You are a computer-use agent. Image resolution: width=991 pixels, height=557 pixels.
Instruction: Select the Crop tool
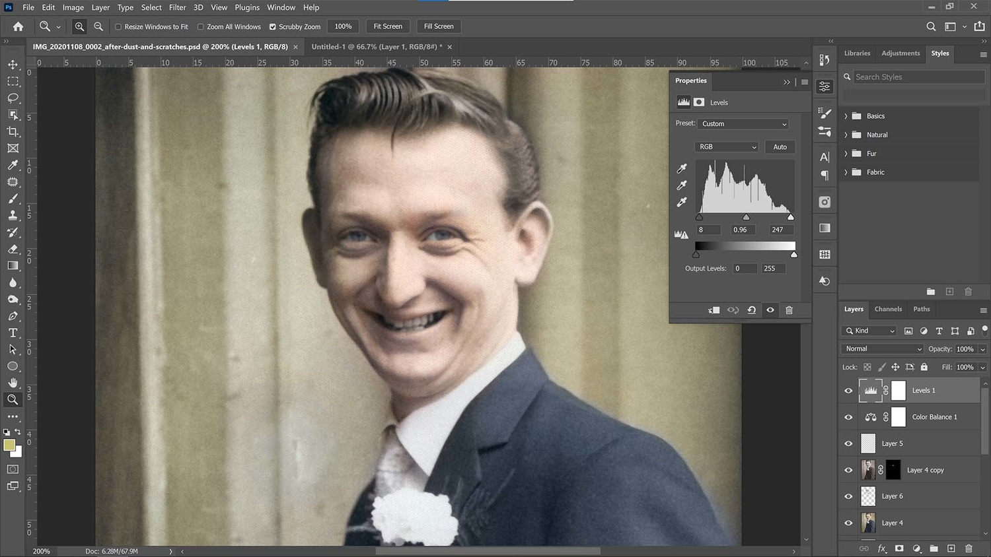coord(13,131)
